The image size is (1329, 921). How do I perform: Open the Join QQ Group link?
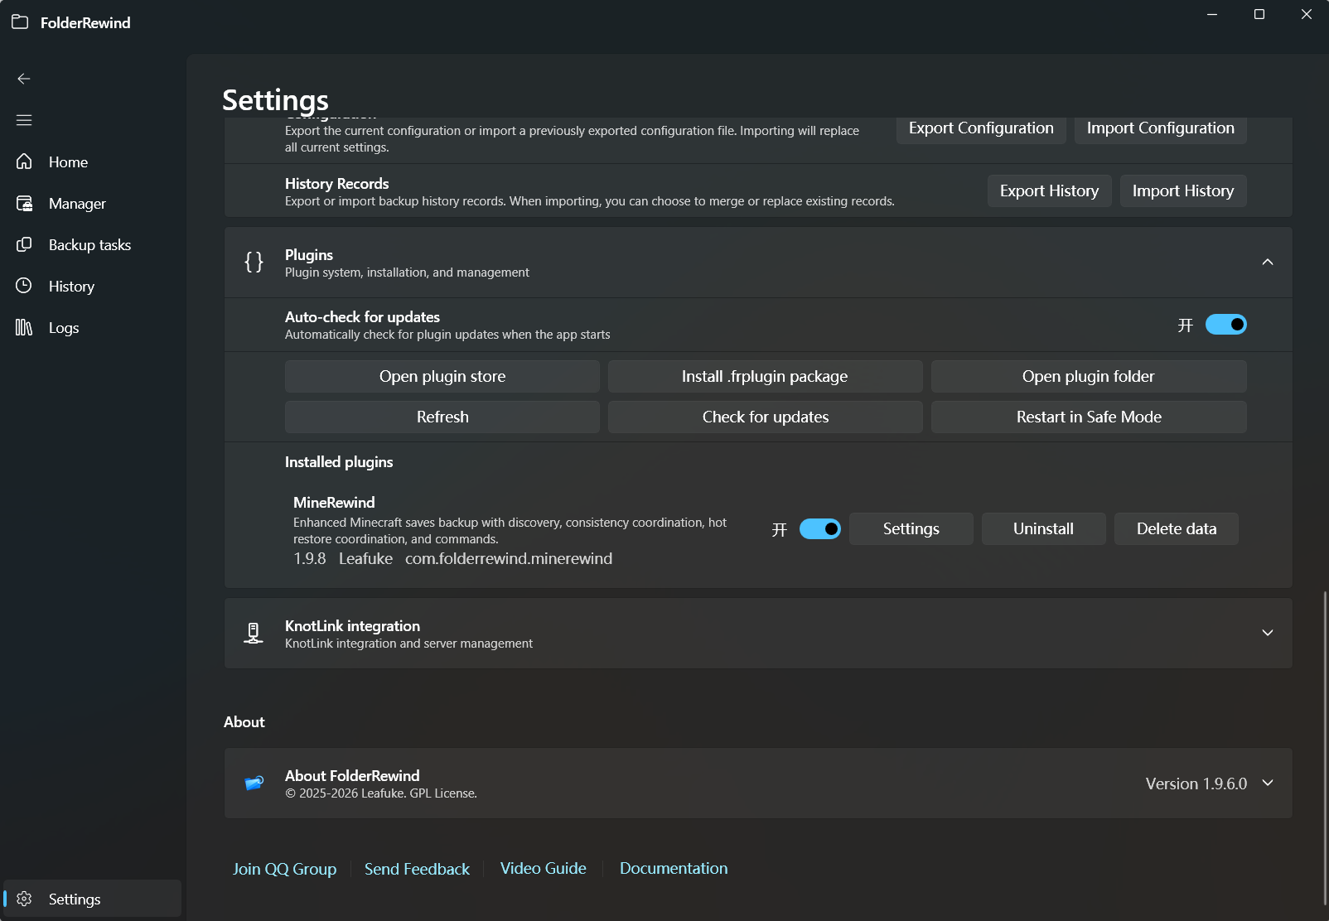[x=284, y=869]
